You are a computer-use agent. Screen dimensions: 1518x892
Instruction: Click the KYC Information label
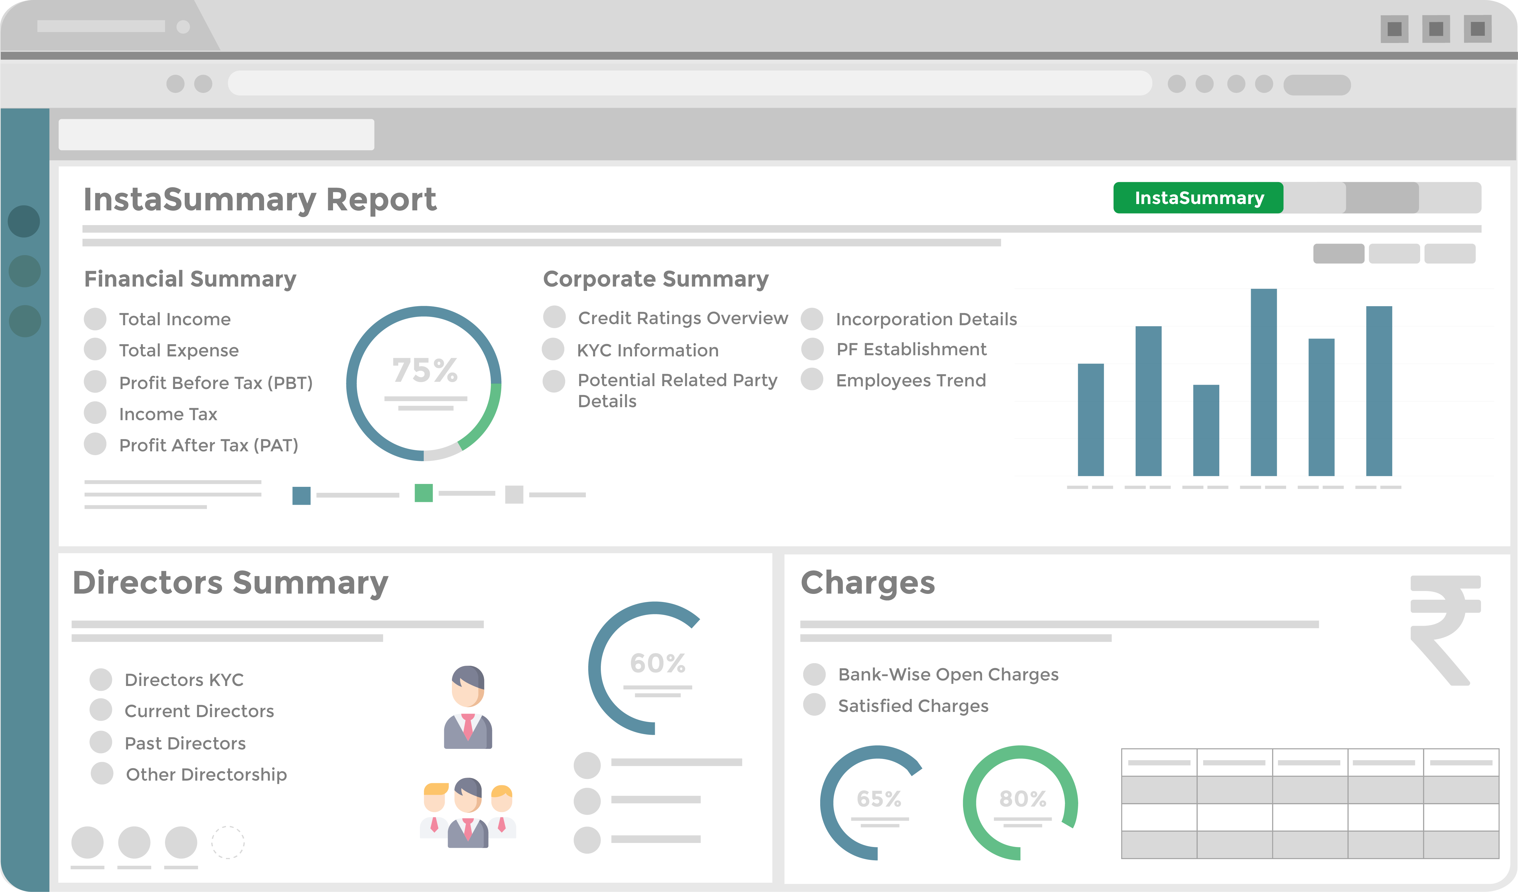pyautogui.click(x=648, y=351)
